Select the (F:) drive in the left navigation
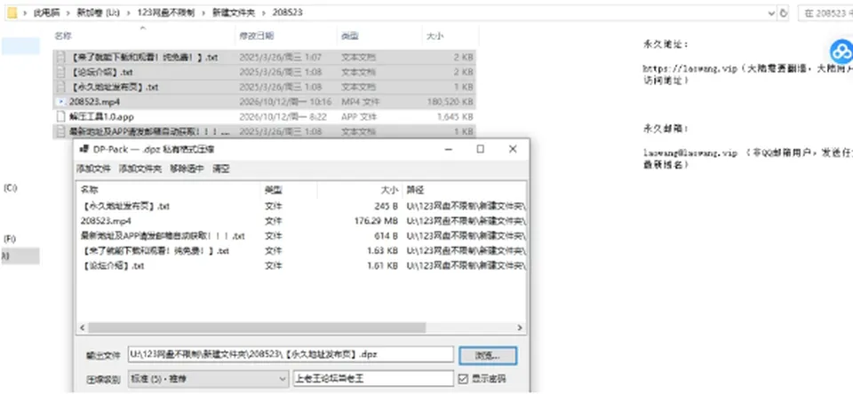The height and width of the screenshot is (394, 853). pyautogui.click(x=10, y=239)
